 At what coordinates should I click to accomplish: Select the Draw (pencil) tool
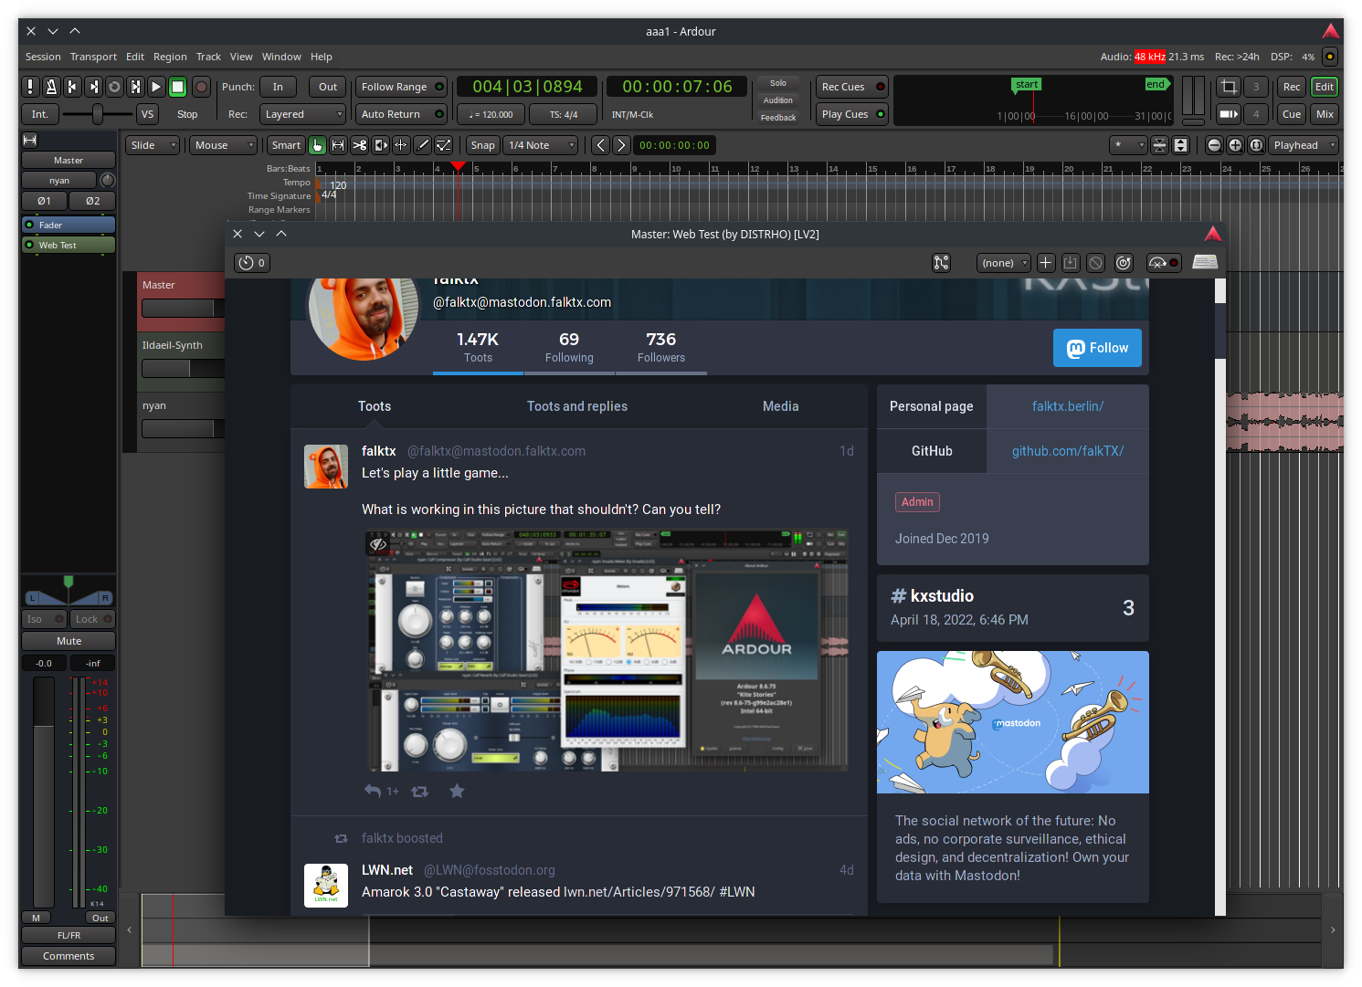[422, 145]
